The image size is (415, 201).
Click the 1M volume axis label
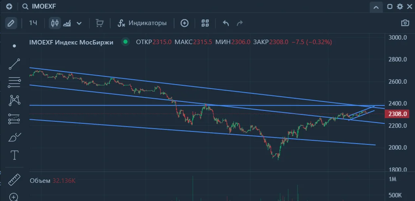[392, 179]
